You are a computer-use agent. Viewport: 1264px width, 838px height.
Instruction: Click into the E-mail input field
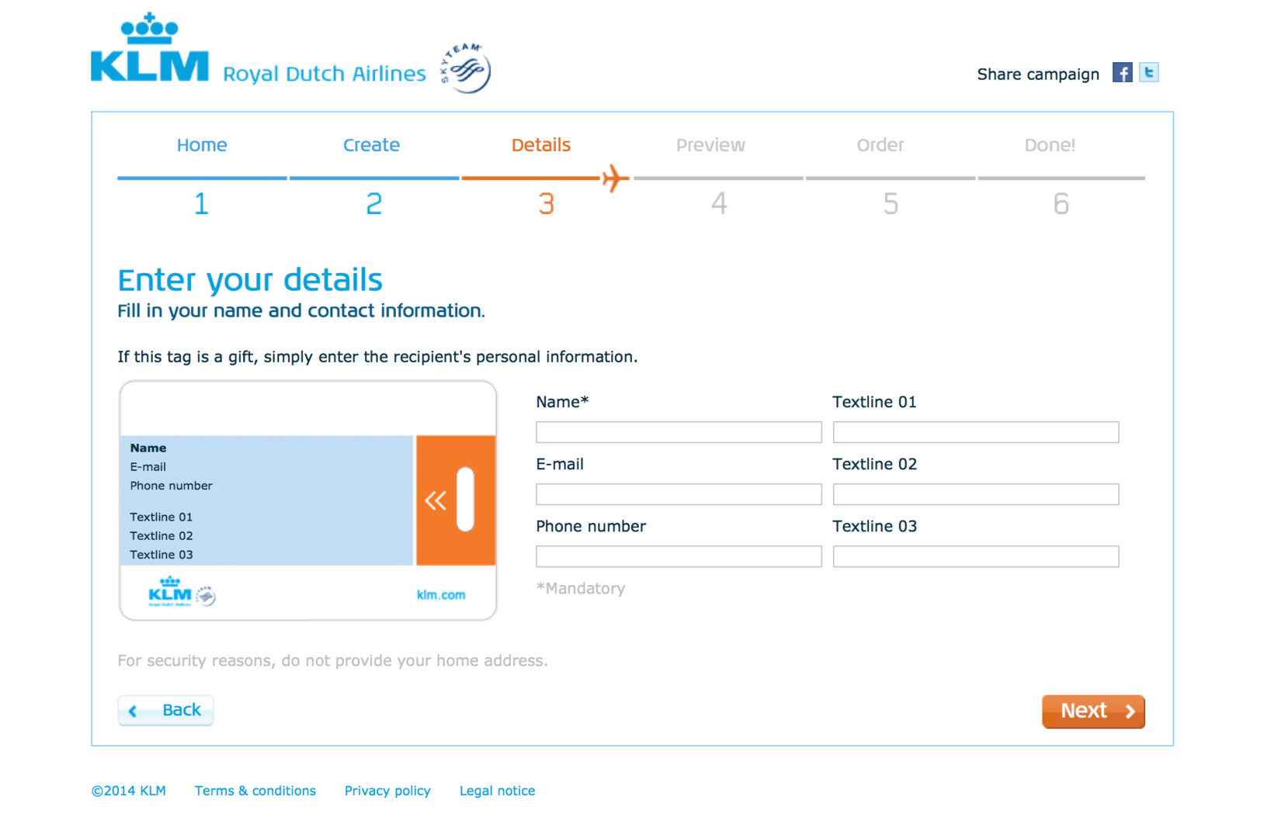[678, 494]
